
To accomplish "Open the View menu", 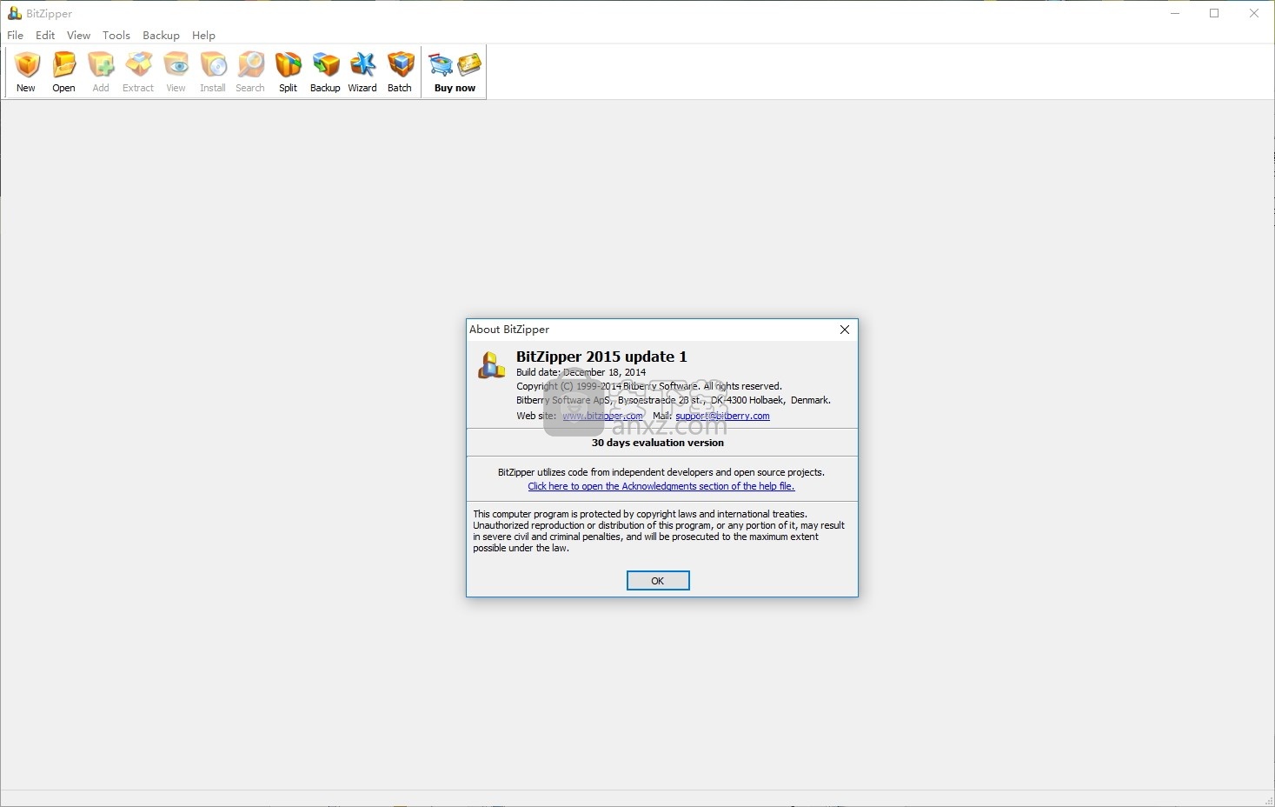I will (x=78, y=35).
